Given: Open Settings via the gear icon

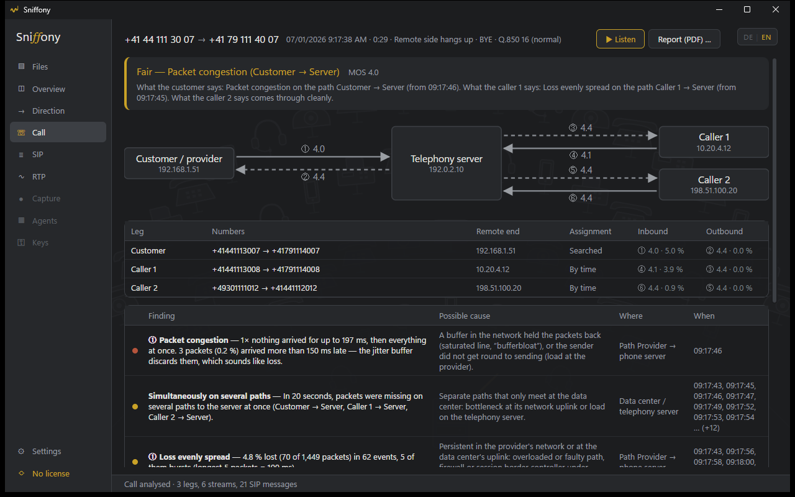Looking at the screenshot, I should [22, 452].
